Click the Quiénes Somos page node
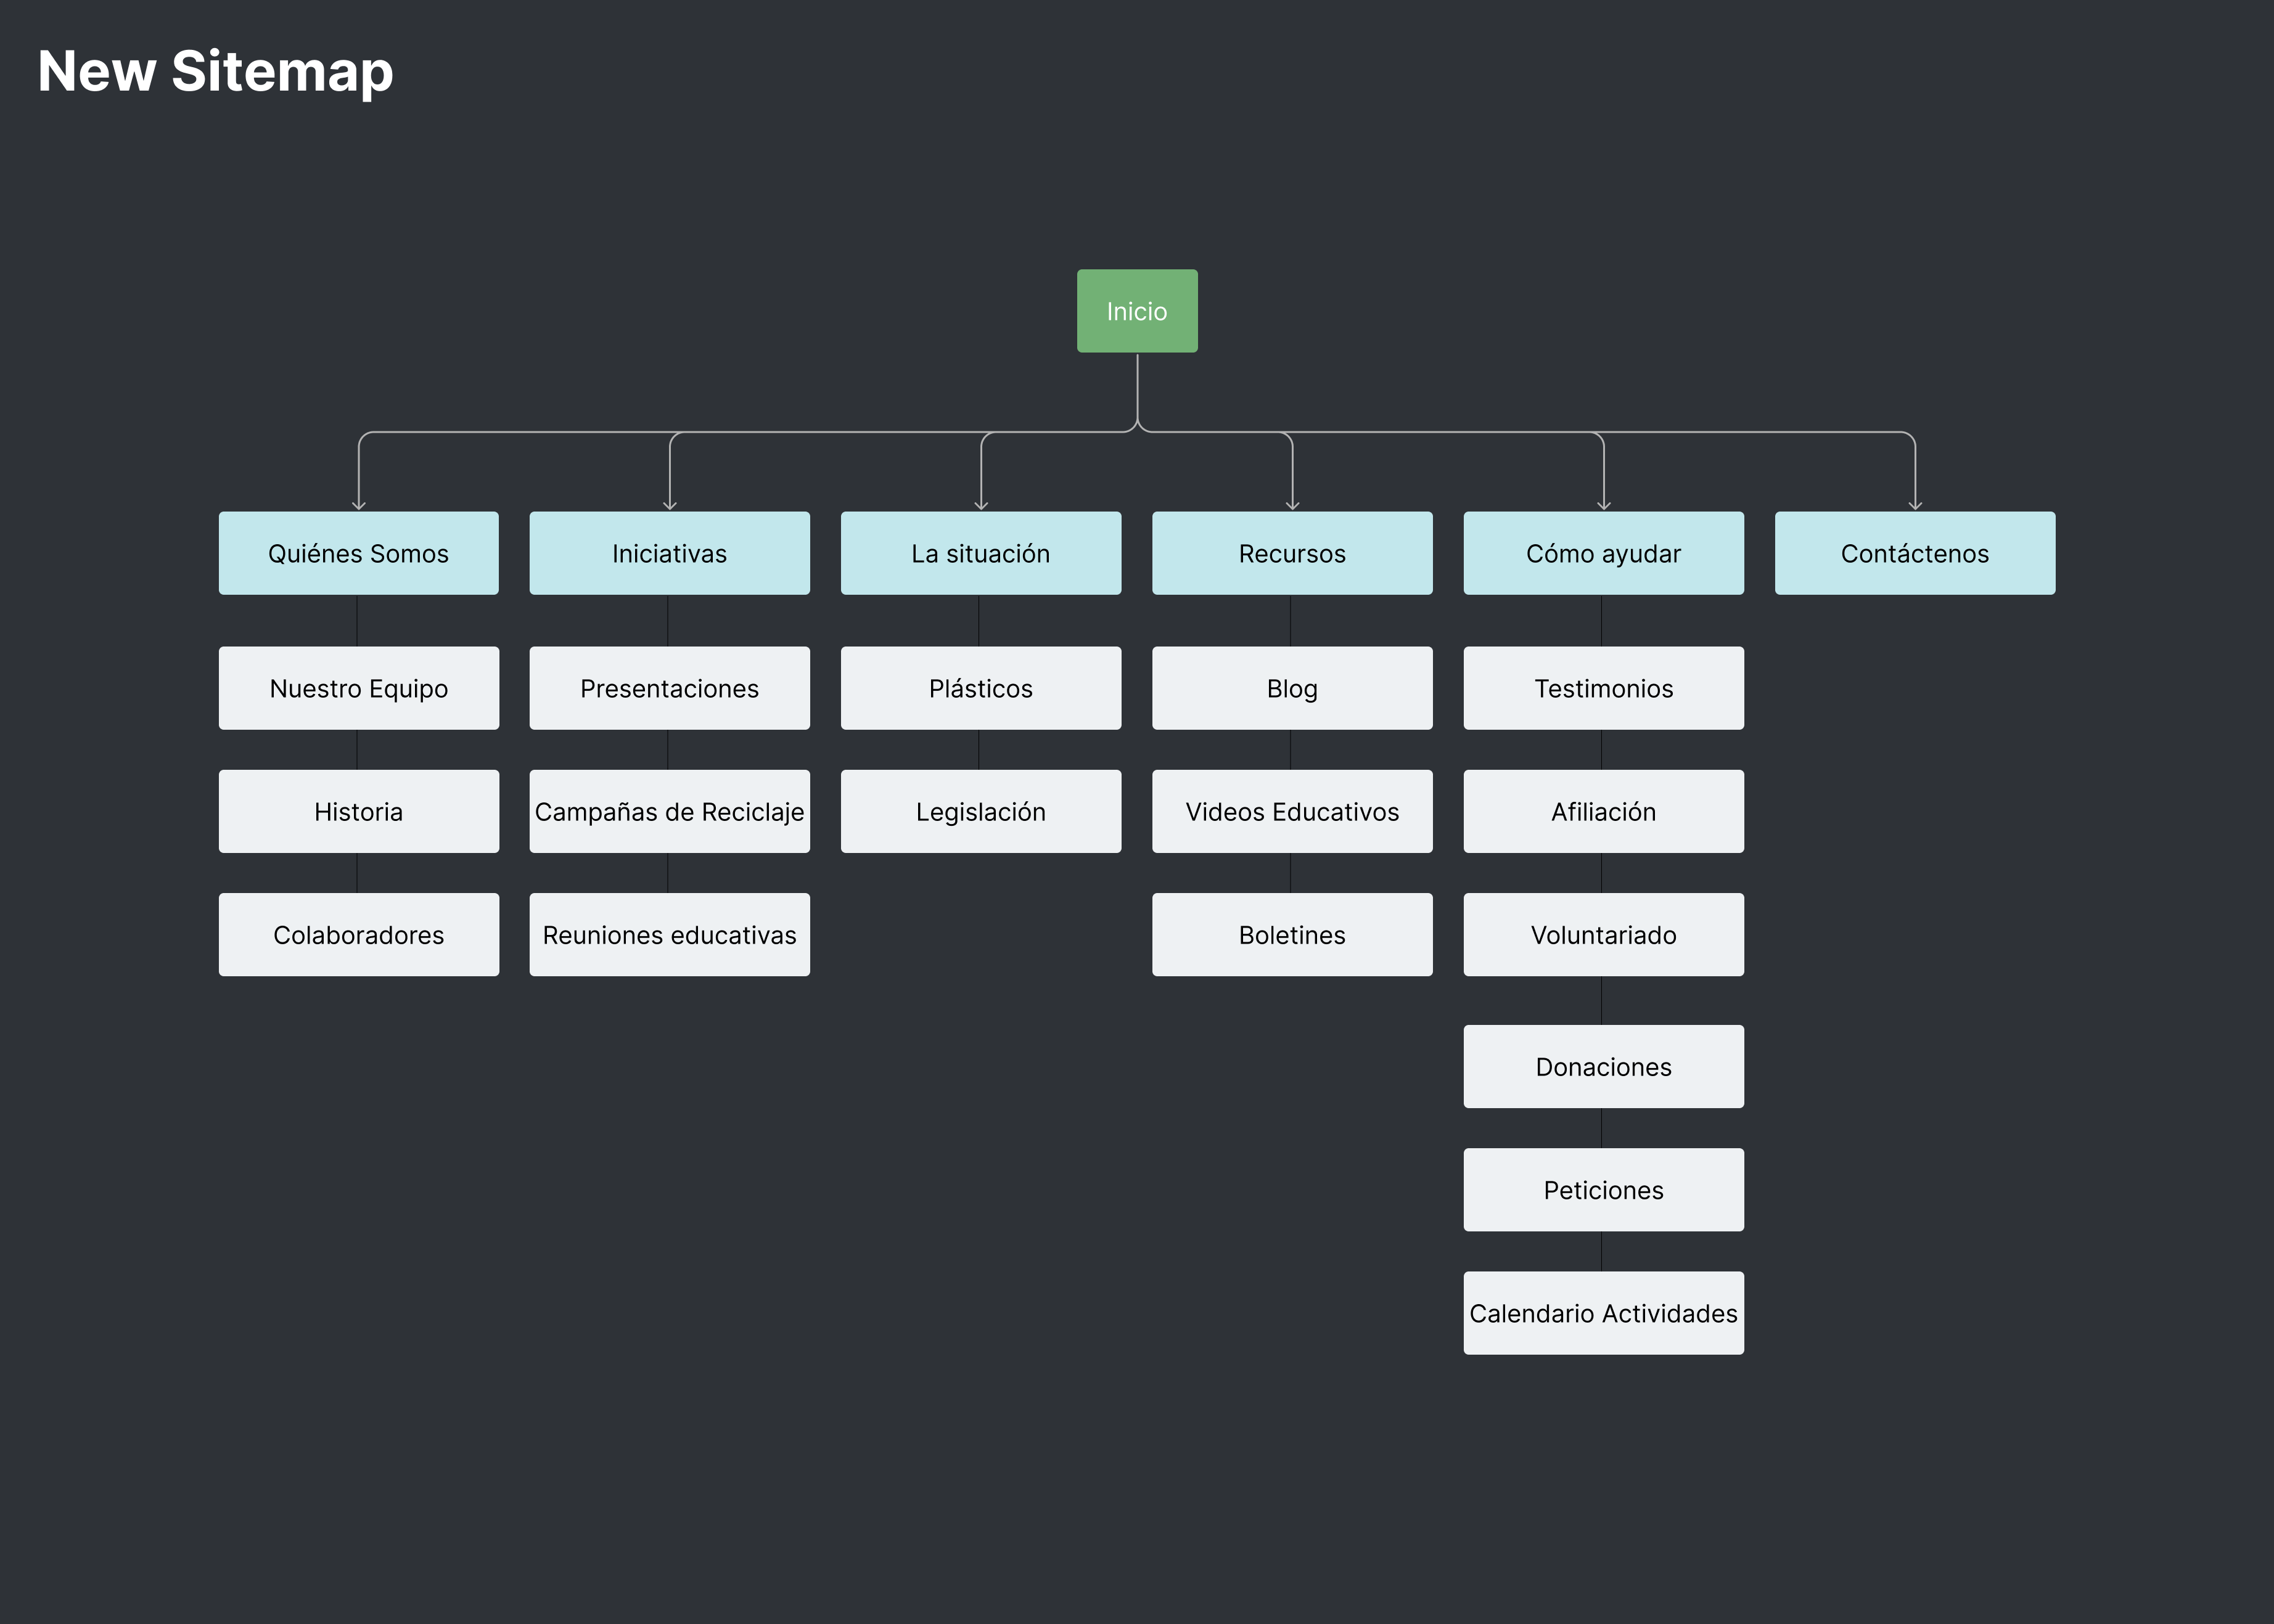 coord(358,552)
